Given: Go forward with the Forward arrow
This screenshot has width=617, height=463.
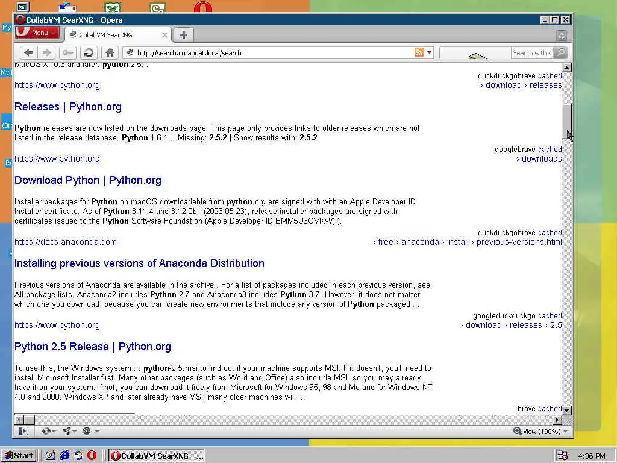Looking at the screenshot, I should pyautogui.click(x=47, y=52).
